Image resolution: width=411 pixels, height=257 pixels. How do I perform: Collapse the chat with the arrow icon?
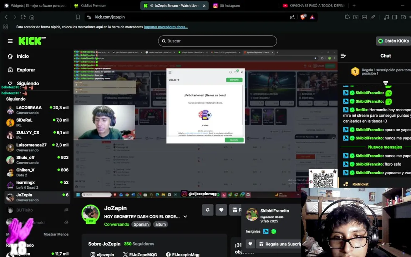[x=343, y=56]
